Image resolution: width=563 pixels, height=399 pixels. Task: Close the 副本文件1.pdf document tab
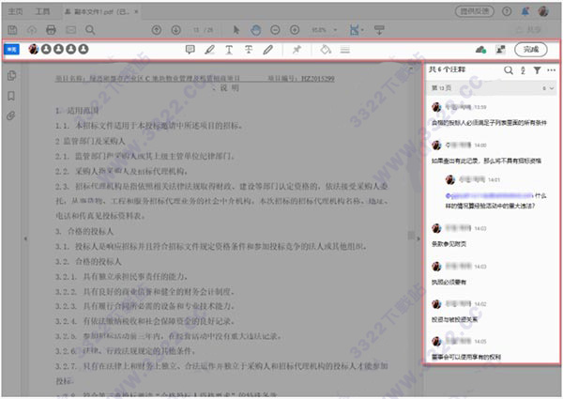[x=136, y=12]
